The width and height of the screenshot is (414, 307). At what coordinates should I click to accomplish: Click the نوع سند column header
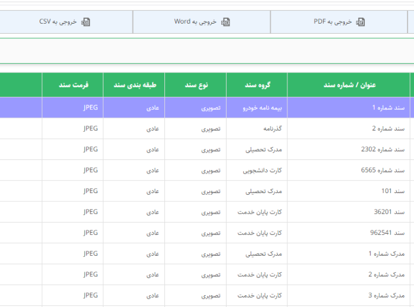(x=195, y=85)
